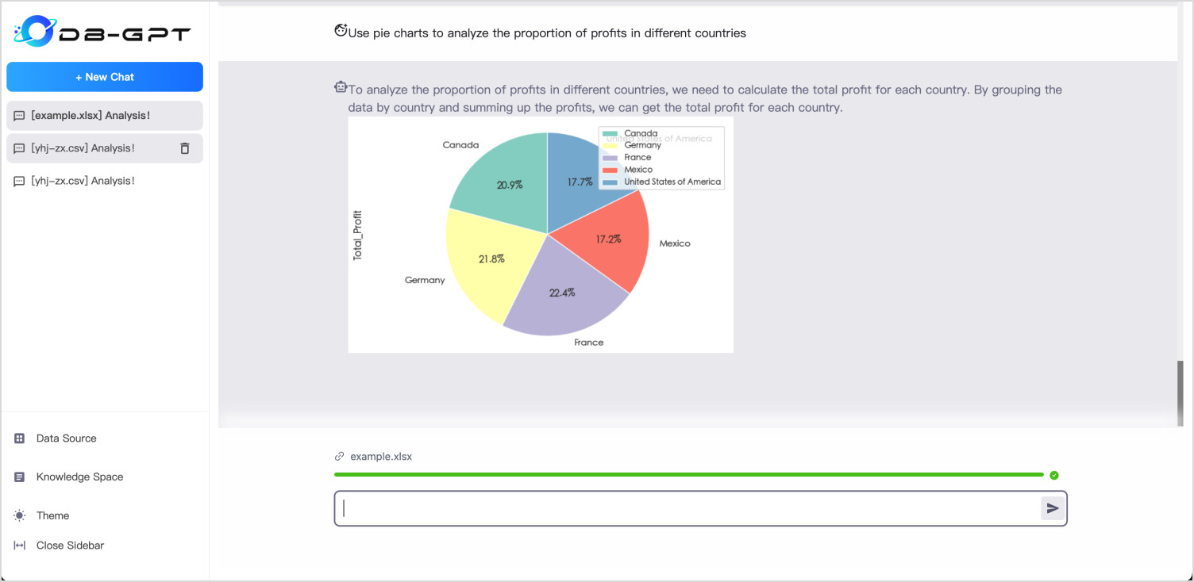Click the green upload progress bar
This screenshot has width=1194, height=582.
(689, 475)
